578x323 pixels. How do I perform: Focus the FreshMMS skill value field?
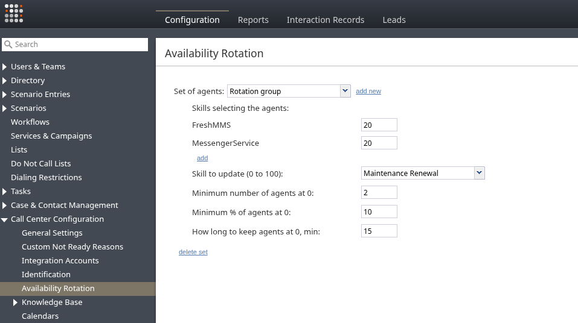(x=379, y=125)
